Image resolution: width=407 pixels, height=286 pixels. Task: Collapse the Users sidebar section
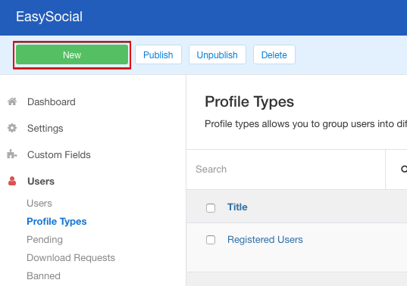[x=41, y=181]
